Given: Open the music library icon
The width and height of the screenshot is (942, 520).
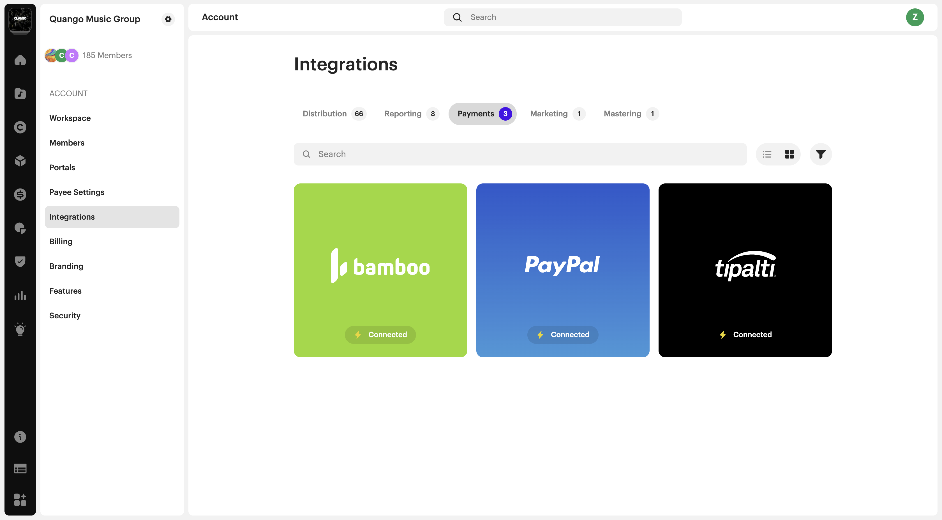Looking at the screenshot, I should (x=20, y=94).
